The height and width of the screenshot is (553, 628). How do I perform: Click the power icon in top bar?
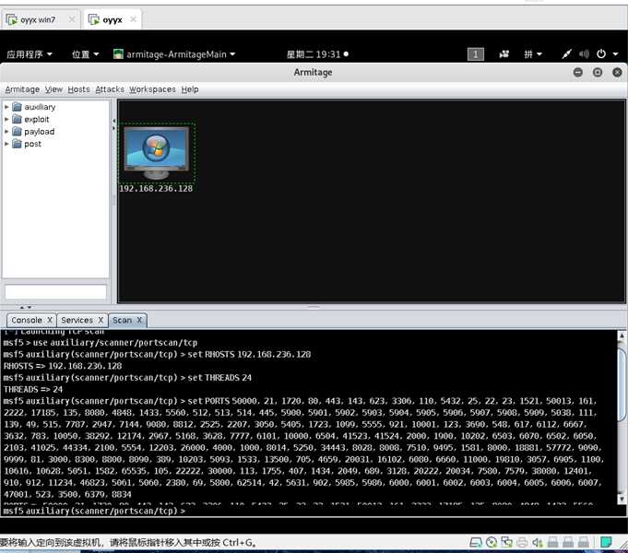601,53
